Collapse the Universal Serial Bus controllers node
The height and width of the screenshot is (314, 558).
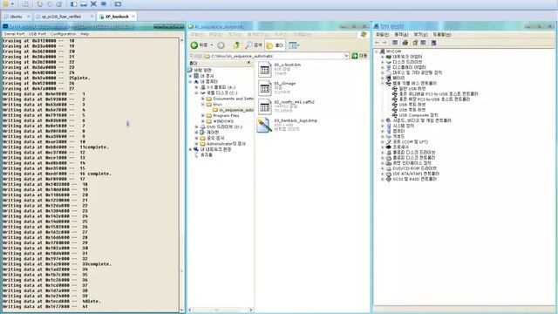coord(383,84)
